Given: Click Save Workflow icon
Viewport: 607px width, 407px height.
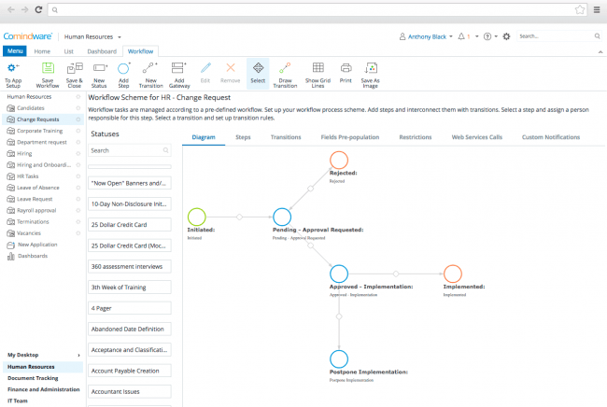Looking at the screenshot, I should point(48,68).
